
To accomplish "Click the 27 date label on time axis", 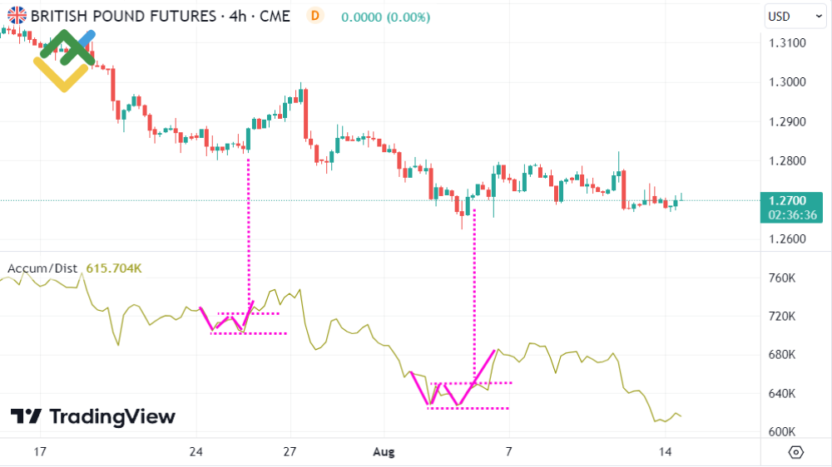I will tap(290, 452).
